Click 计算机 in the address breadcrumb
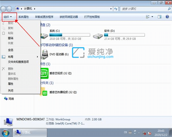This screenshot has height=137, width=172. point(28,9)
